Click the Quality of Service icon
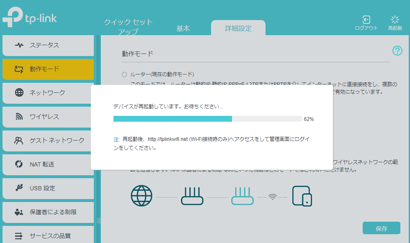The image size is (410, 243). point(19,236)
